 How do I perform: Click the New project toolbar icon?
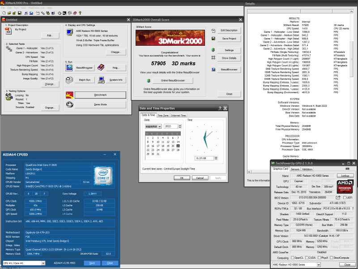point(4,13)
